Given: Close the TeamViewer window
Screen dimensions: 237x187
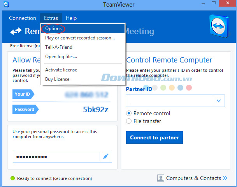Looking at the screenshot, I should point(228,3).
